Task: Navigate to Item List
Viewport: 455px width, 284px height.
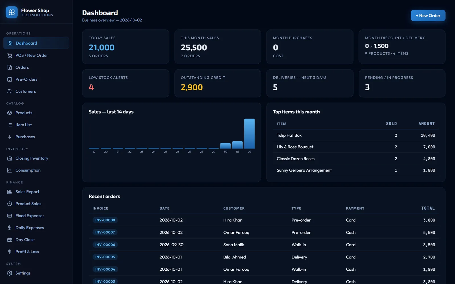Action: 36,125
